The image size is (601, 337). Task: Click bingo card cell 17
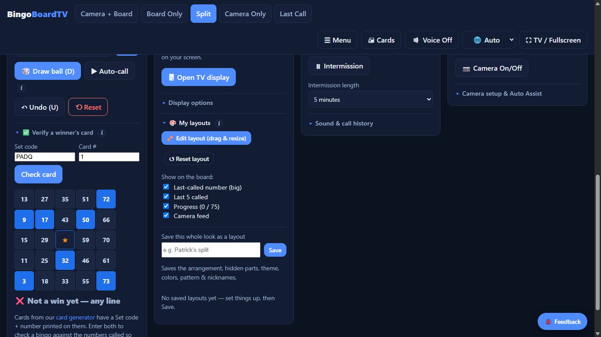pyautogui.click(x=44, y=219)
